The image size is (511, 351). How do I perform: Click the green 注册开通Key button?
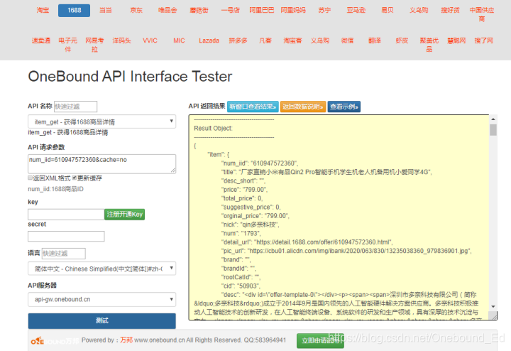(124, 215)
